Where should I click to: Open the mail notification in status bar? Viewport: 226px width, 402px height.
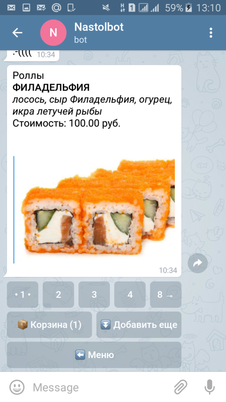pos(11,8)
